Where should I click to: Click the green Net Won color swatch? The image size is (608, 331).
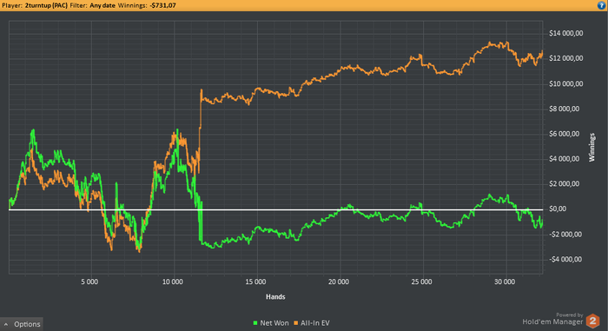[x=255, y=323]
